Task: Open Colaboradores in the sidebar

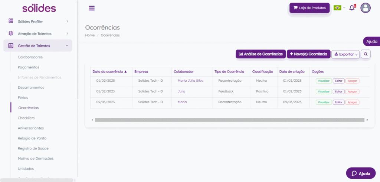Action: 30,57
